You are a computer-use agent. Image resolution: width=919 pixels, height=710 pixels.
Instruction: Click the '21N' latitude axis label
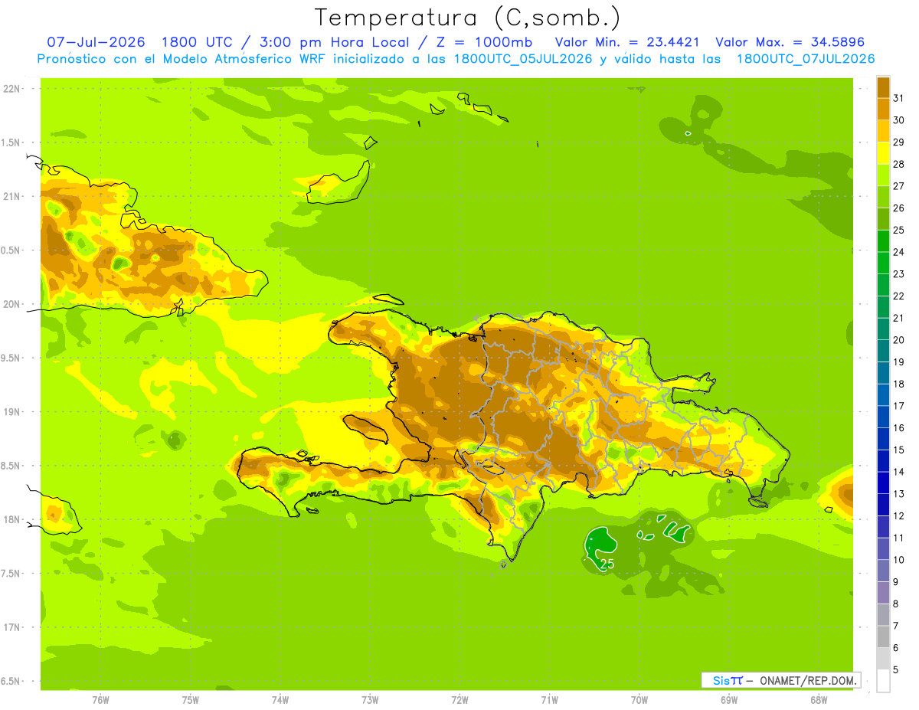tap(11, 196)
